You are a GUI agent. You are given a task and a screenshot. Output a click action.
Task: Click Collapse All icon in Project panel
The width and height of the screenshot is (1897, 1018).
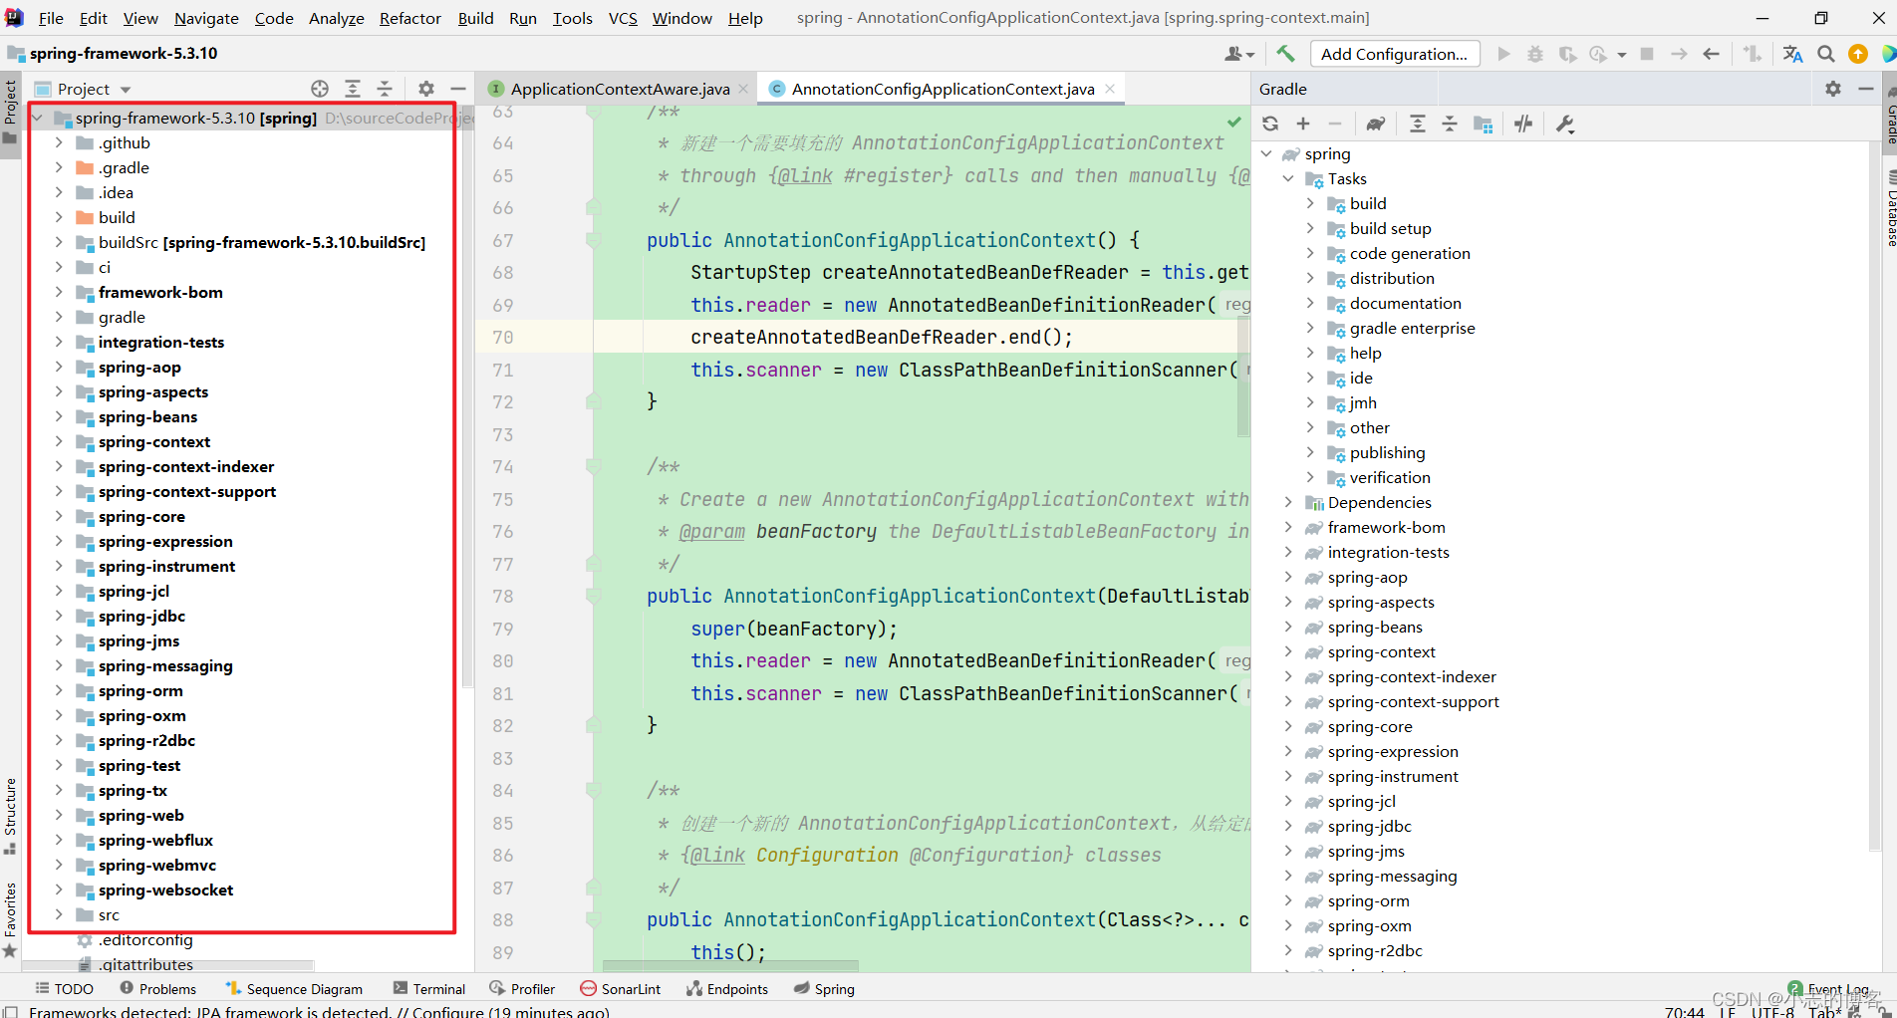tap(385, 89)
